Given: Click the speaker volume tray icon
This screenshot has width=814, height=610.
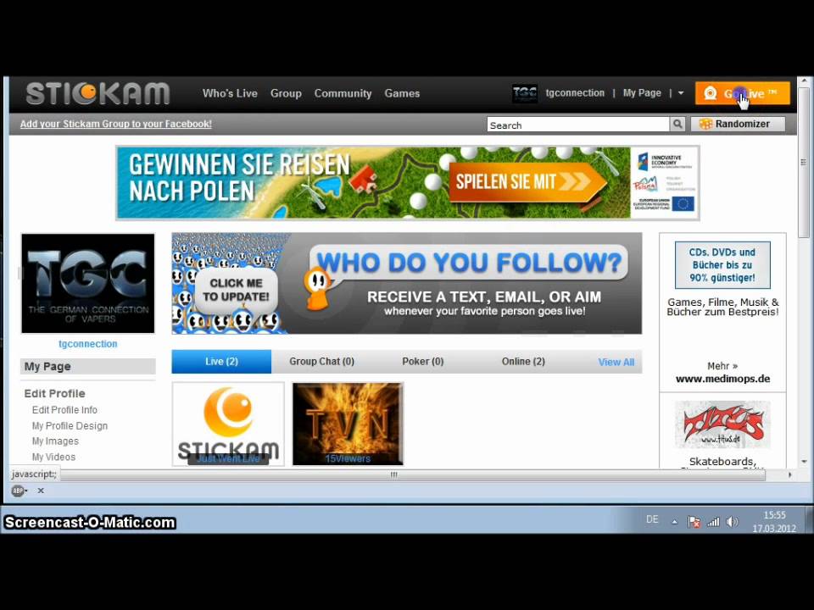Looking at the screenshot, I should pyautogui.click(x=732, y=522).
